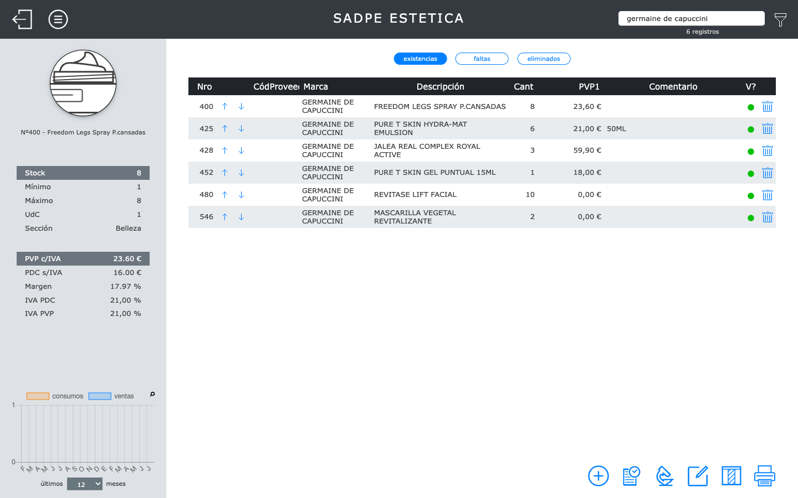Switch to the faltas tab
Image resolution: width=798 pixels, height=498 pixels.
pyautogui.click(x=482, y=59)
